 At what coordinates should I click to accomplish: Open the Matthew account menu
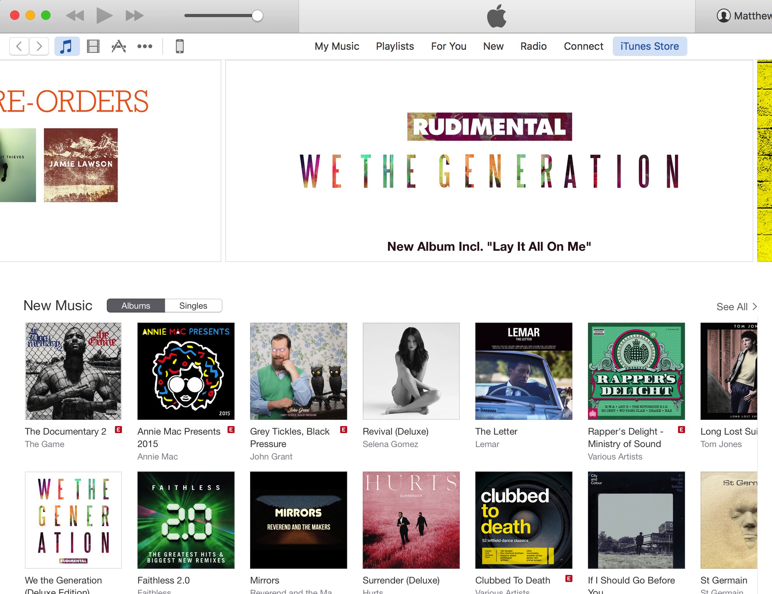tap(744, 16)
